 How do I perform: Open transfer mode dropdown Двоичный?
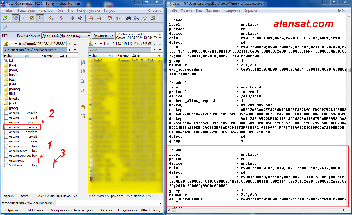coord(66,36)
